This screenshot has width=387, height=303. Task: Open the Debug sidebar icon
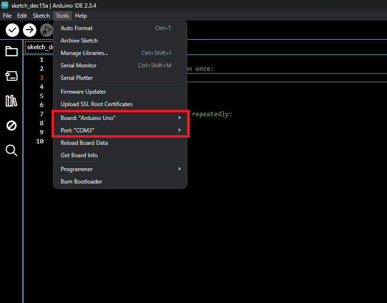point(11,126)
